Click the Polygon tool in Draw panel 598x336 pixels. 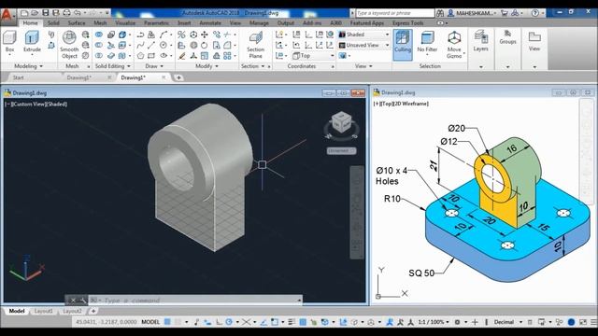[x=140, y=56]
